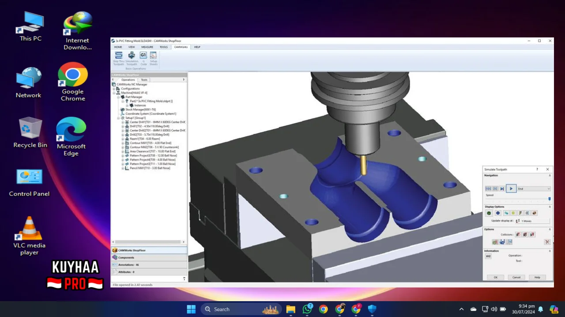
Task: Toggle the second Collisions icon
Action: (x=525, y=235)
